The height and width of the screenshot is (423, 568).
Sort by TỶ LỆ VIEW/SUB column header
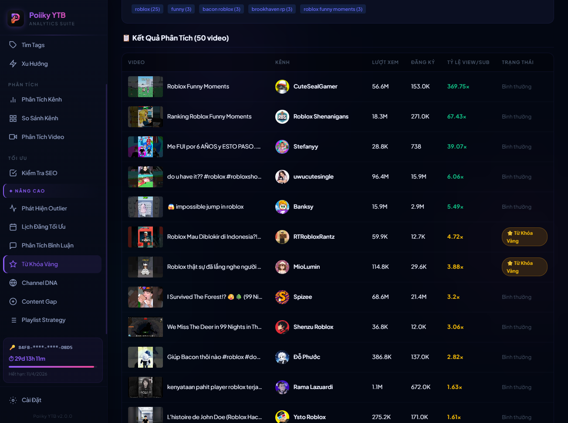pyautogui.click(x=468, y=62)
